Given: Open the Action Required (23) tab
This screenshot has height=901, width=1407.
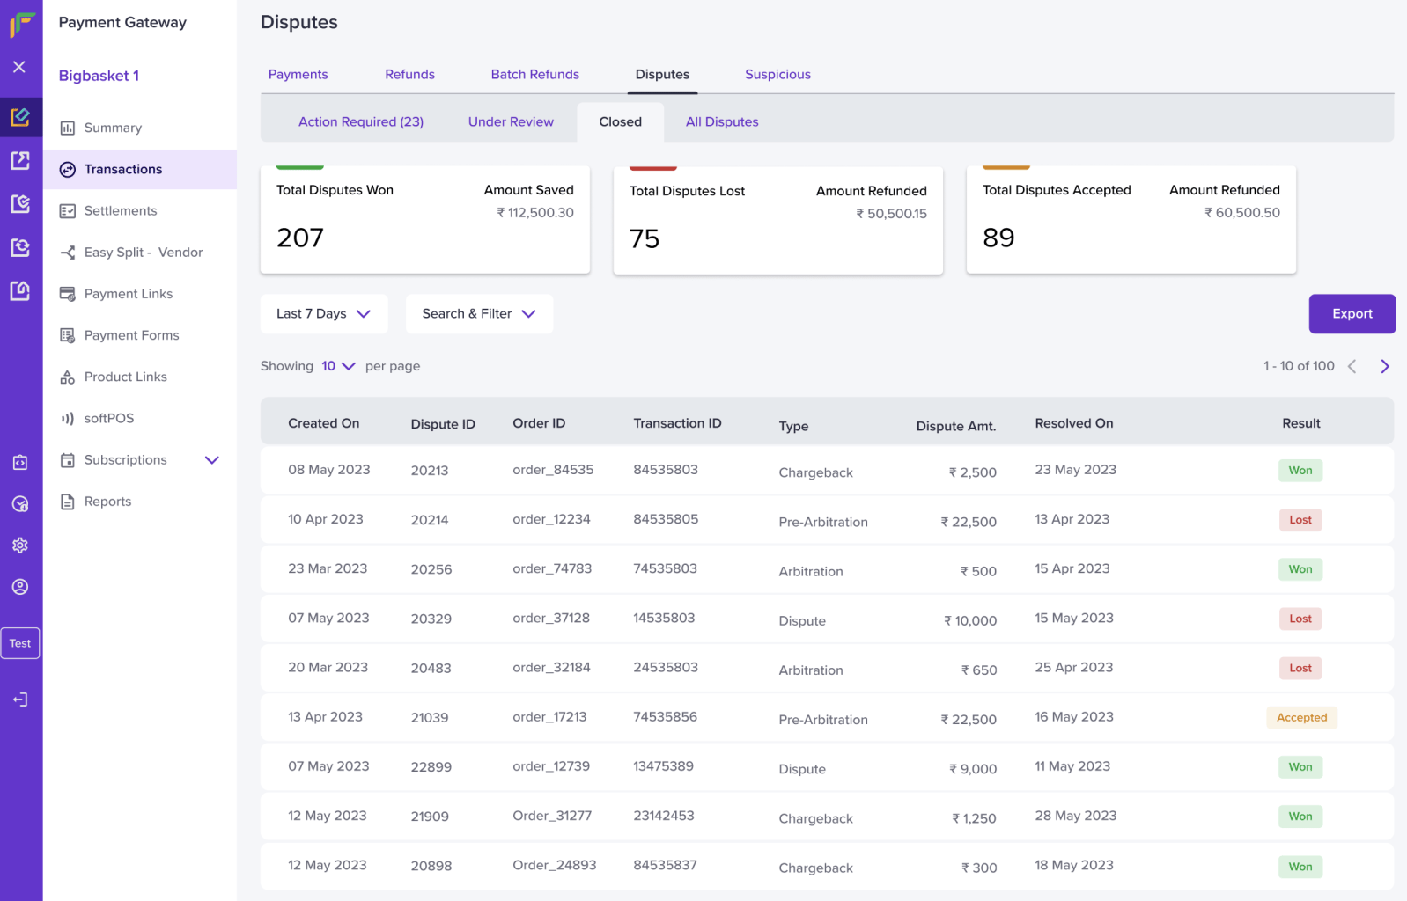Looking at the screenshot, I should pos(361,122).
